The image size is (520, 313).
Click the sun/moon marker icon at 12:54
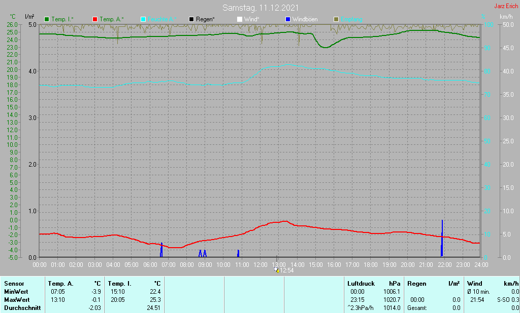[x=277, y=270]
